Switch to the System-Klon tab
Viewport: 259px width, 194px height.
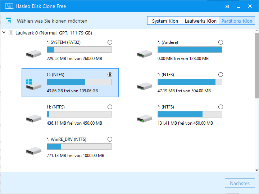click(165, 21)
